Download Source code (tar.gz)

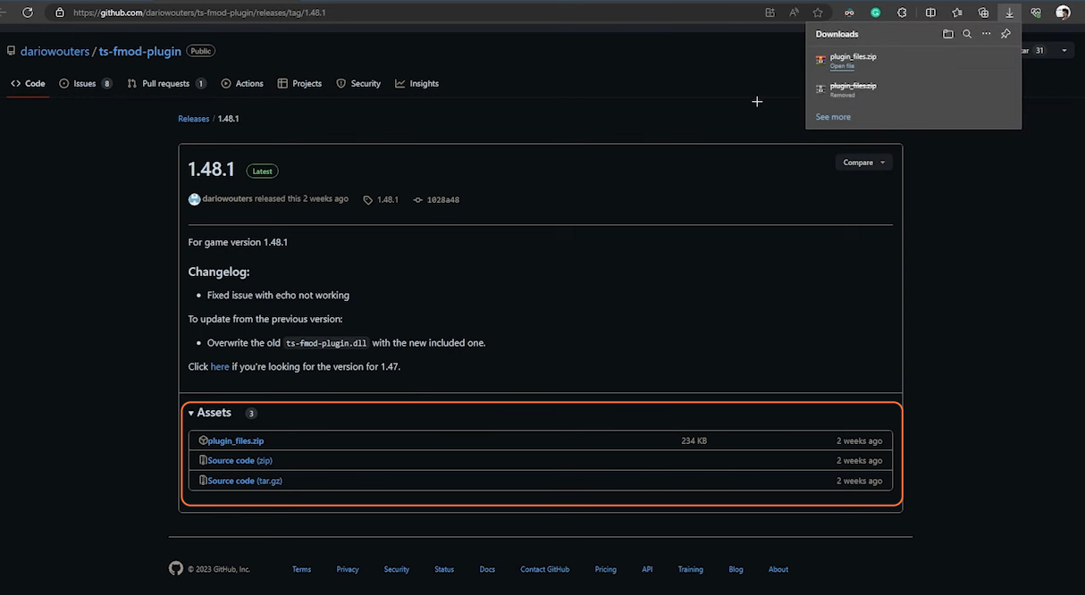(x=245, y=481)
